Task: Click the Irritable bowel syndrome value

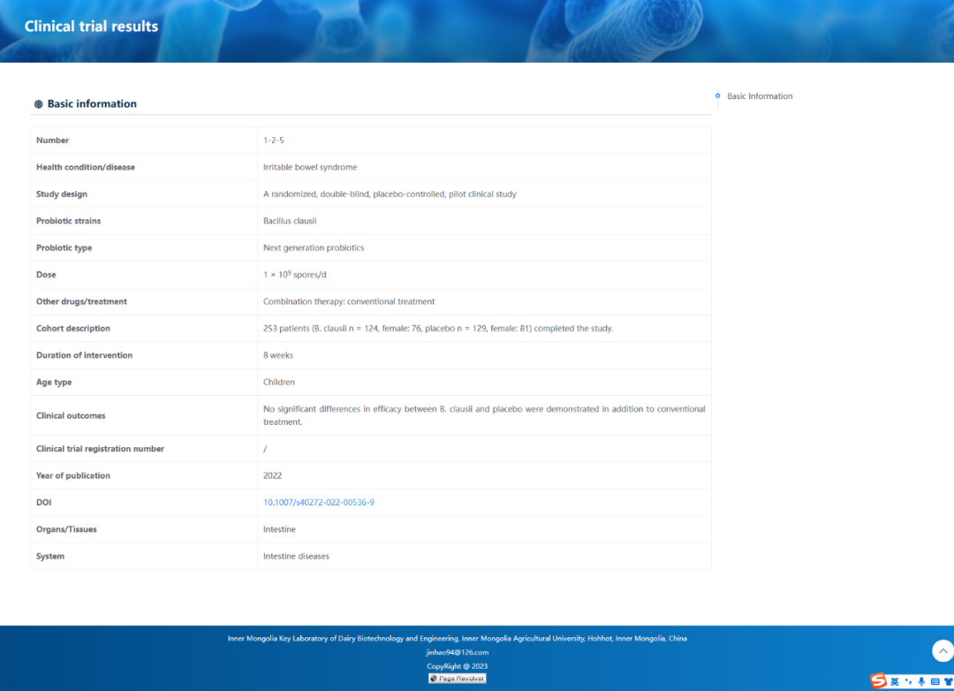Action: (310, 167)
